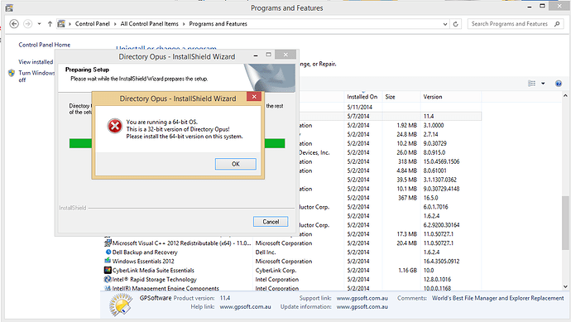Sort by Size column header

401,97
